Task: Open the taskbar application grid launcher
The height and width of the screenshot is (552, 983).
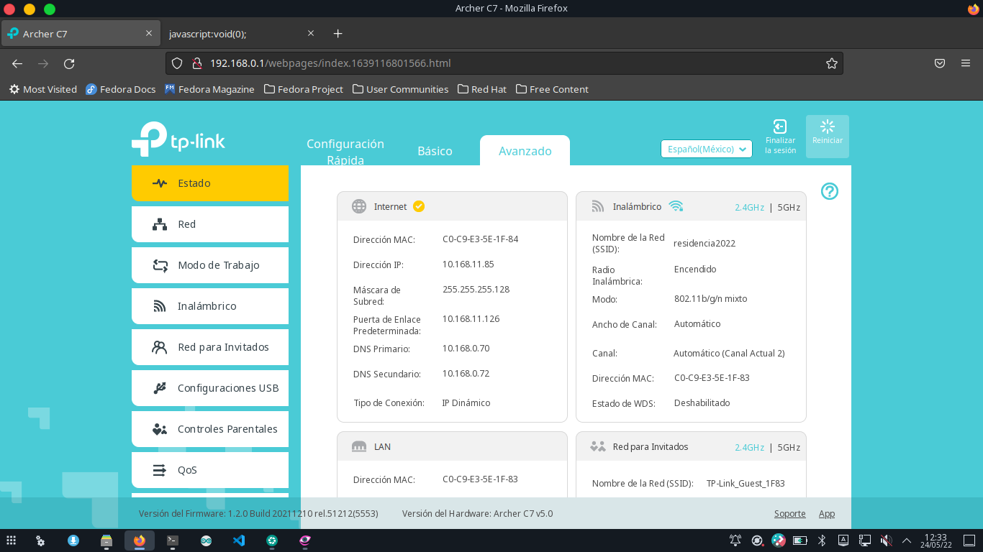Action: pos(12,540)
